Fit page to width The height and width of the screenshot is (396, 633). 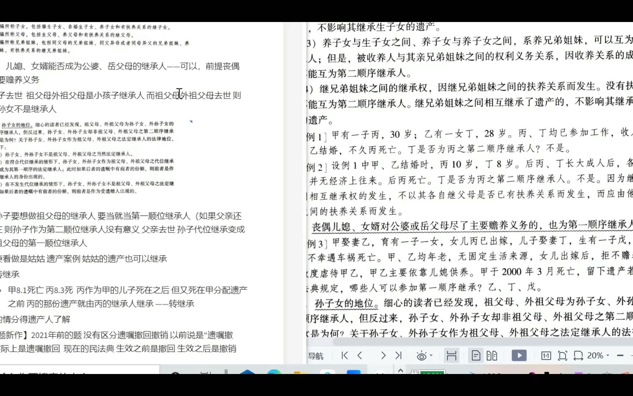[x=578, y=355]
